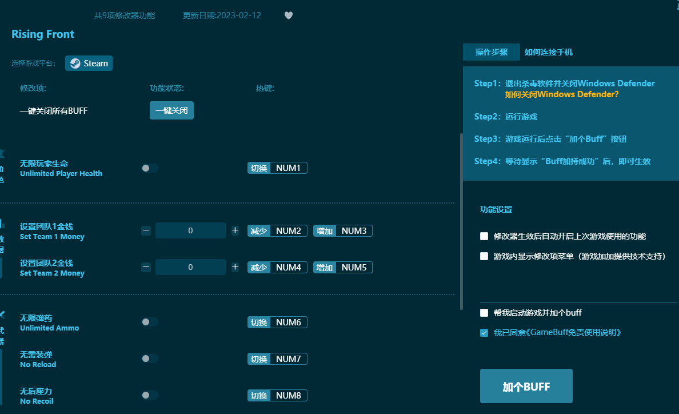679x414 pixels.
Task: Click the NUM8 toggle hotkey
Action: 277,395
